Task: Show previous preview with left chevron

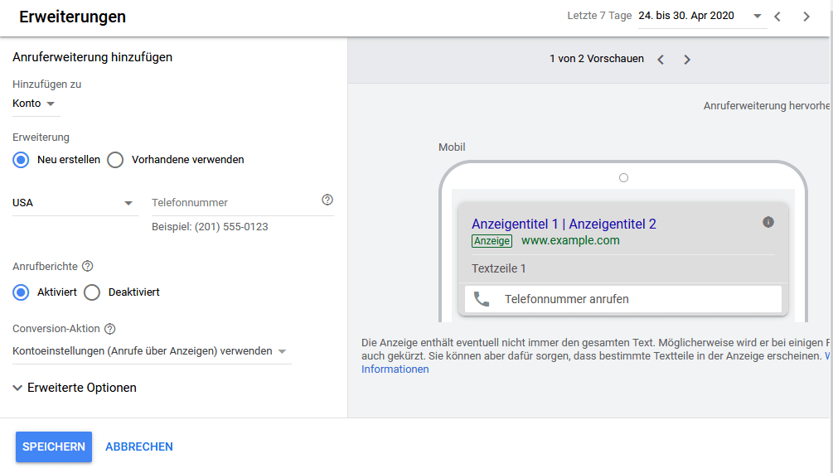Action: point(661,60)
